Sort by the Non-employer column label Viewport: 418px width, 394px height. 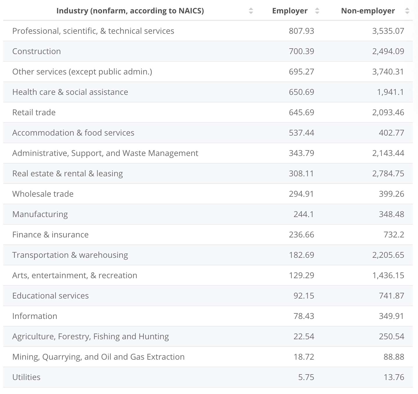click(x=368, y=11)
